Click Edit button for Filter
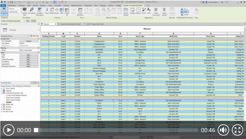Screen dimensions: 246x139 29,57
